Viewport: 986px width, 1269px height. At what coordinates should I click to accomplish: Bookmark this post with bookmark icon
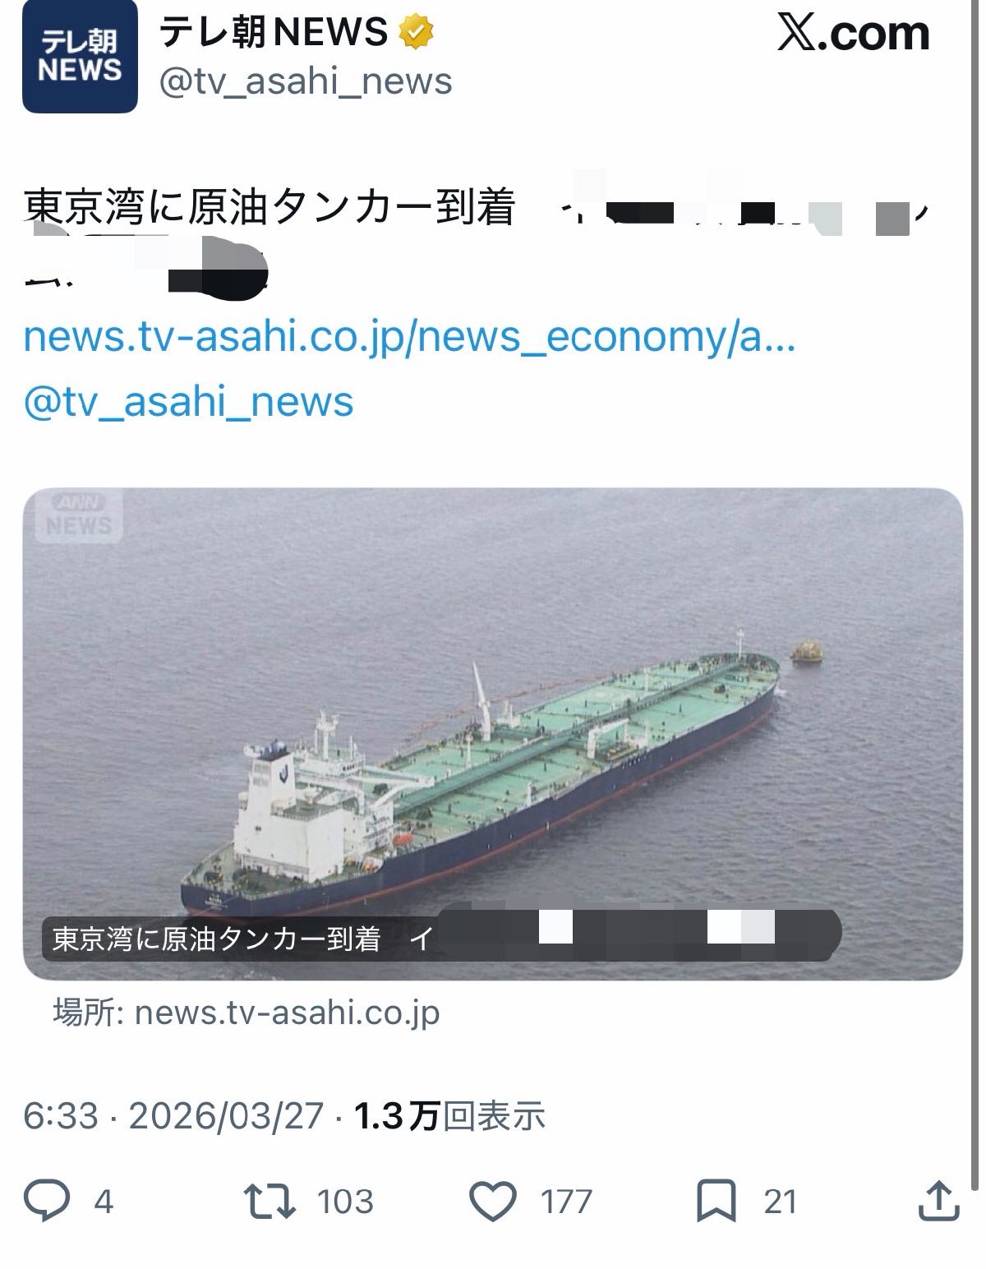tap(716, 1202)
